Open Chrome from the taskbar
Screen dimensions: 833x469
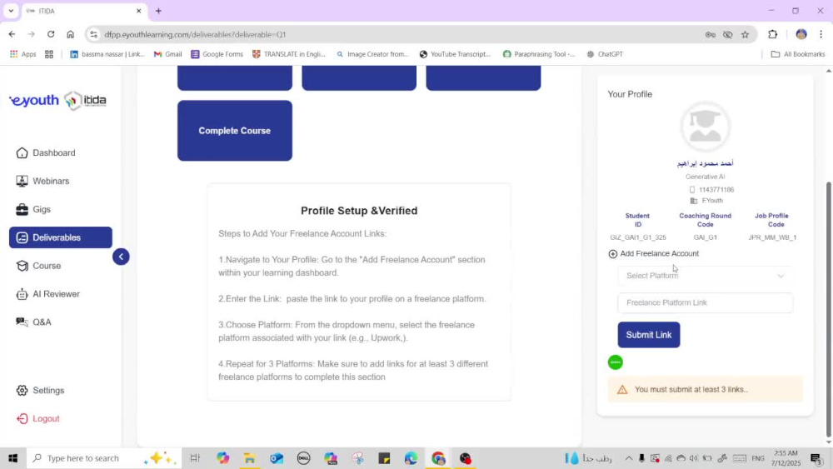(x=438, y=458)
